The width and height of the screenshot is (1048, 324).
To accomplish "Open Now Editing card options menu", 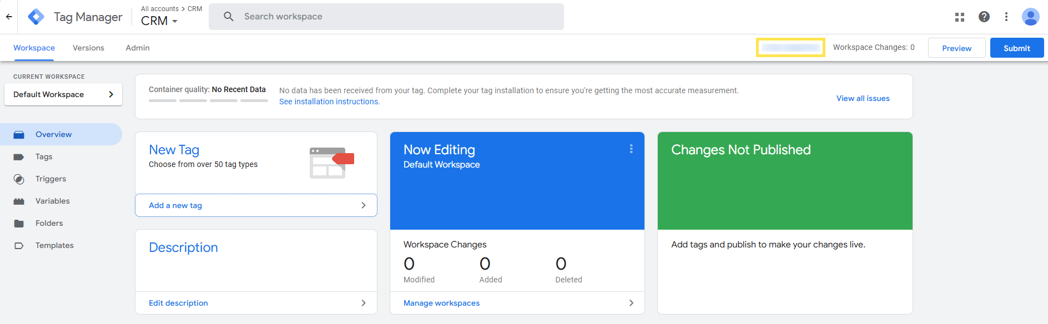I will coord(631,149).
